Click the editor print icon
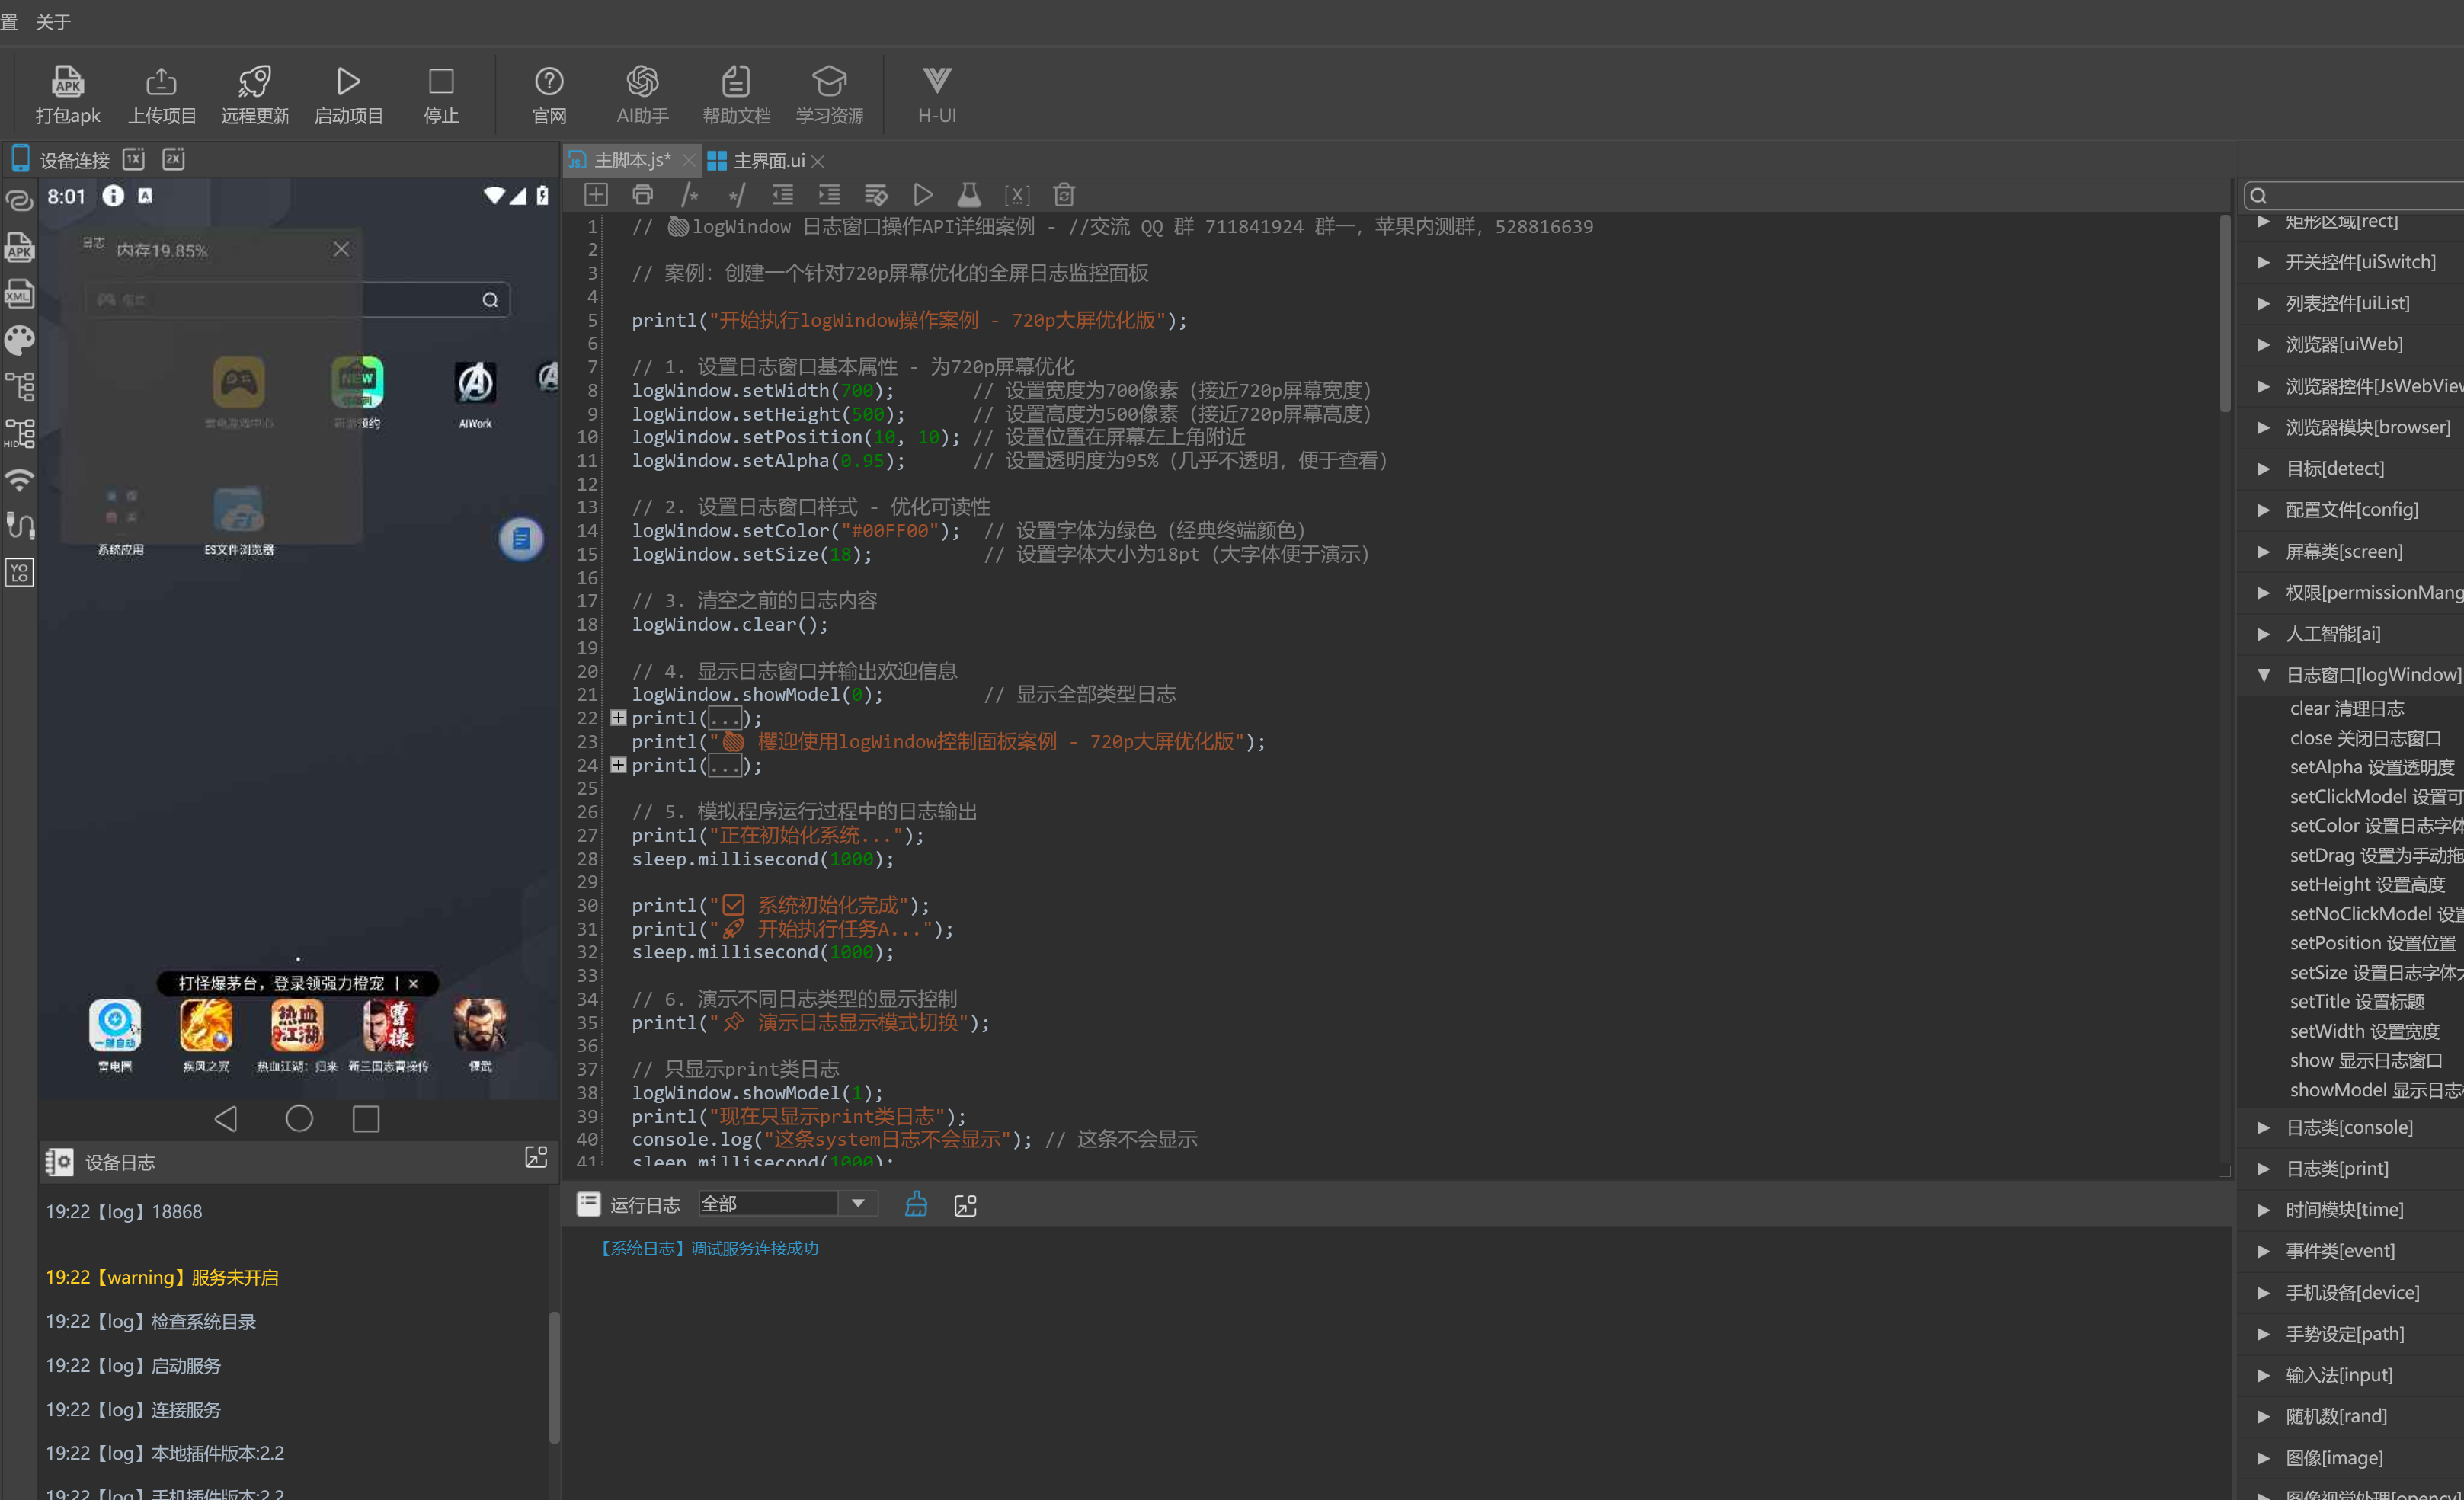 (x=643, y=195)
